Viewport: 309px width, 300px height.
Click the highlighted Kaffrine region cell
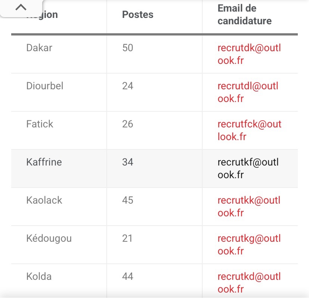tap(44, 162)
